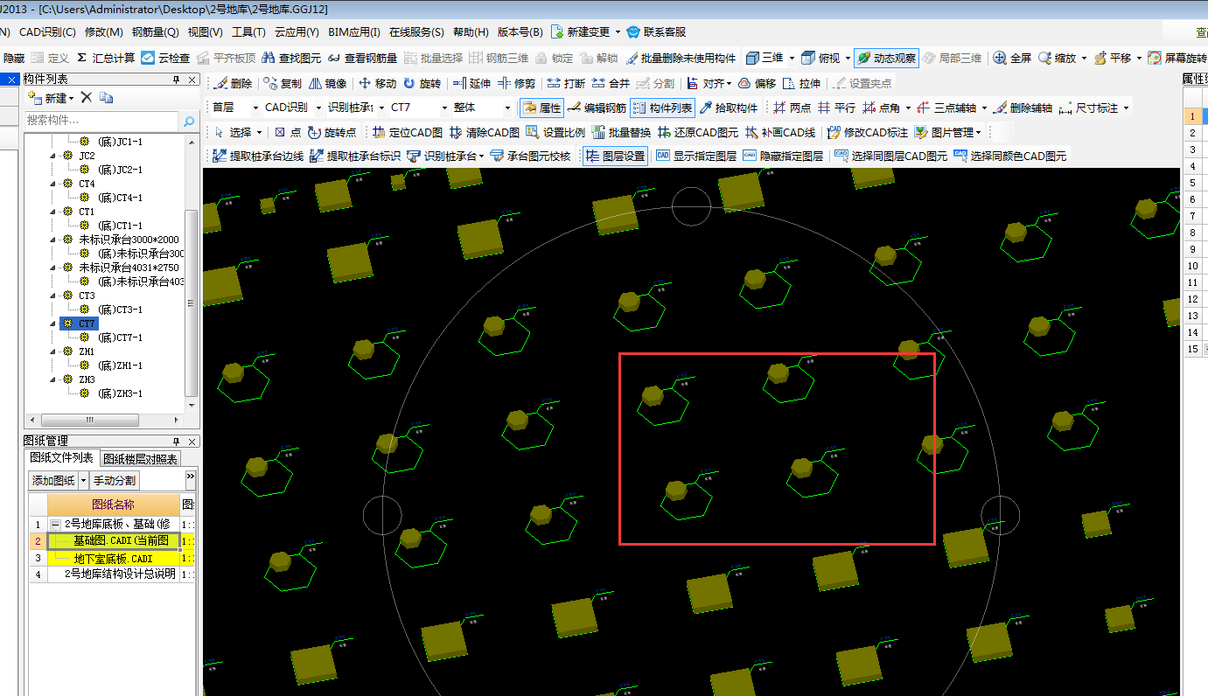This screenshot has width=1208, height=696.
Task: Toggle the 构件列表 component list button
Action: pos(662,108)
